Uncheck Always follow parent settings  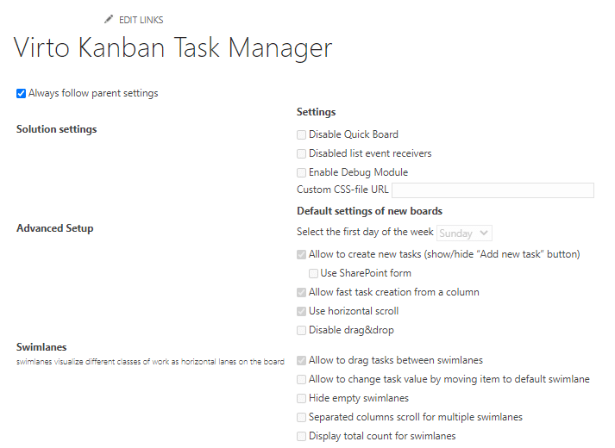tap(22, 94)
